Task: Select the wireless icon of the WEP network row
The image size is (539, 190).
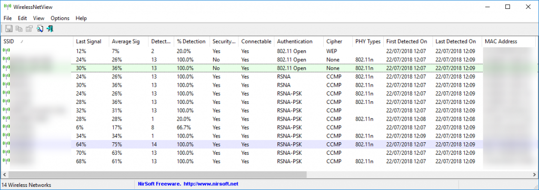Action: [x=6, y=51]
